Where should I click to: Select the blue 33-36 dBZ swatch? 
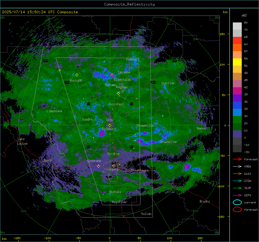pyautogui.click(x=237, y=105)
